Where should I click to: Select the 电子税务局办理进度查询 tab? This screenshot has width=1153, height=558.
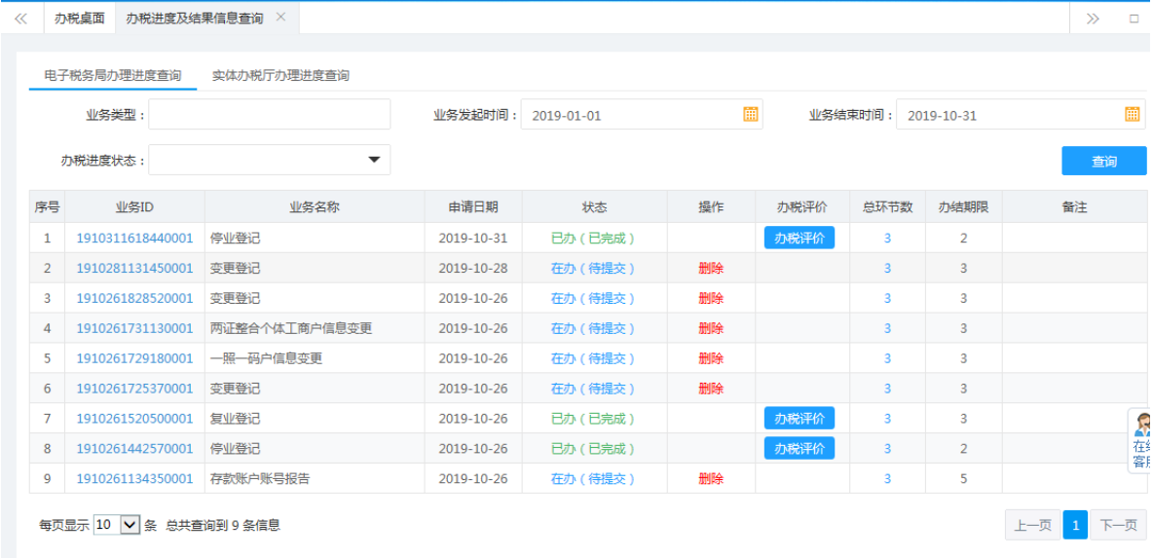pyautogui.click(x=113, y=75)
